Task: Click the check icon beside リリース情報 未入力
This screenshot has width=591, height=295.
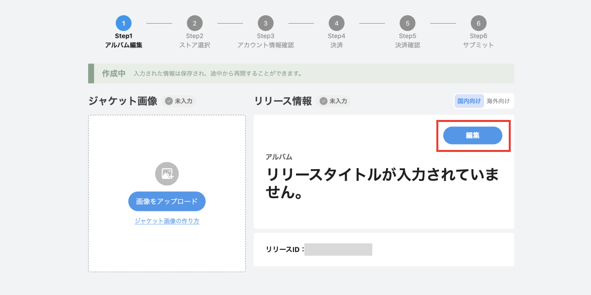Action: 324,101
